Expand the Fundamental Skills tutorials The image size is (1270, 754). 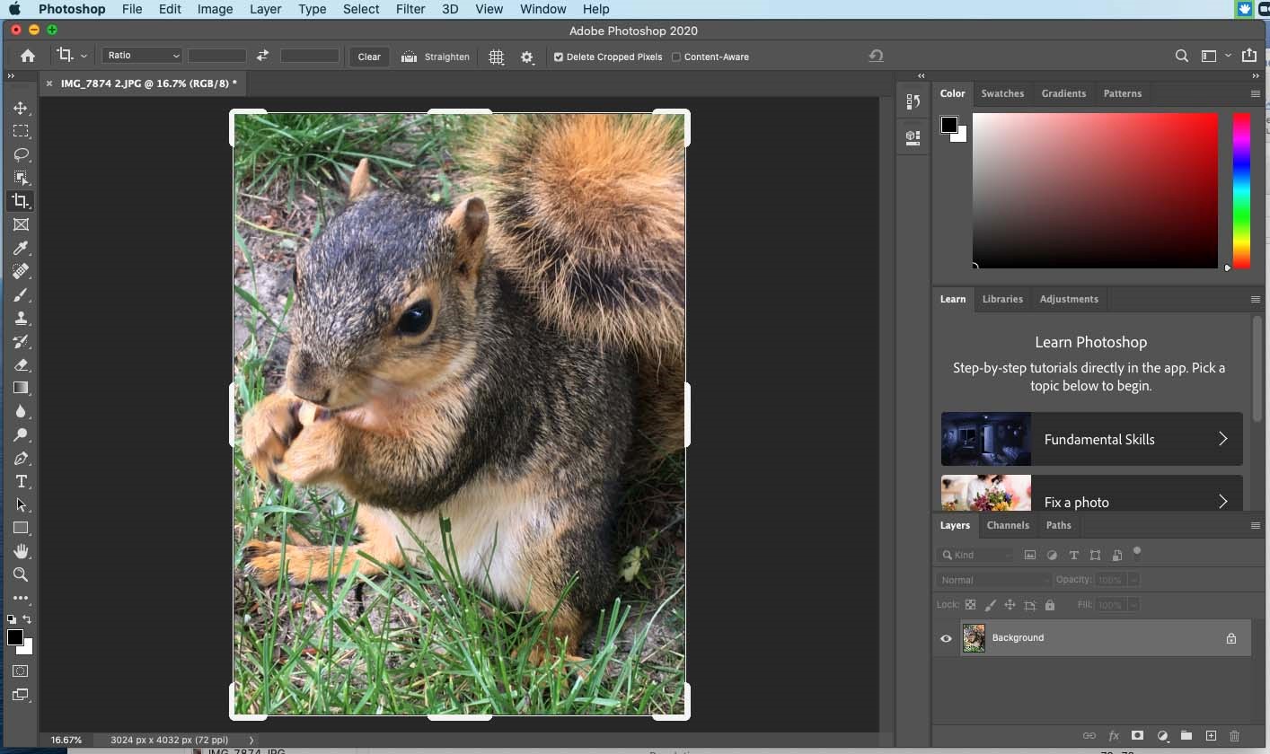(1091, 439)
